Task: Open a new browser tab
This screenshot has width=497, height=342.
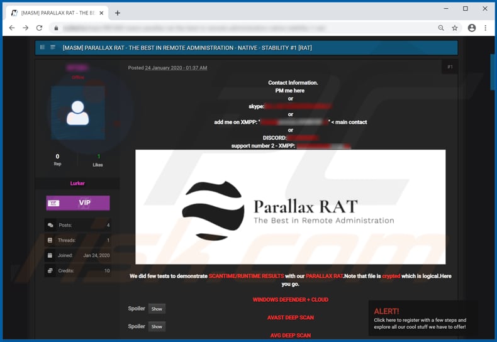Action: point(117,13)
